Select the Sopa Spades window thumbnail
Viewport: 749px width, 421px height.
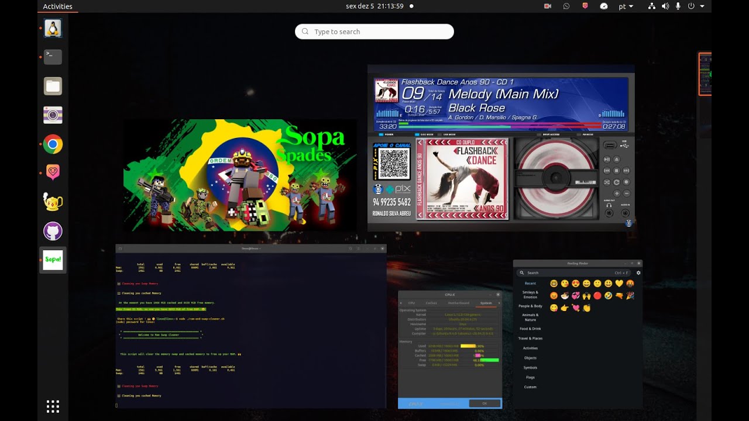pyautogui.click(x=240, y=175)
